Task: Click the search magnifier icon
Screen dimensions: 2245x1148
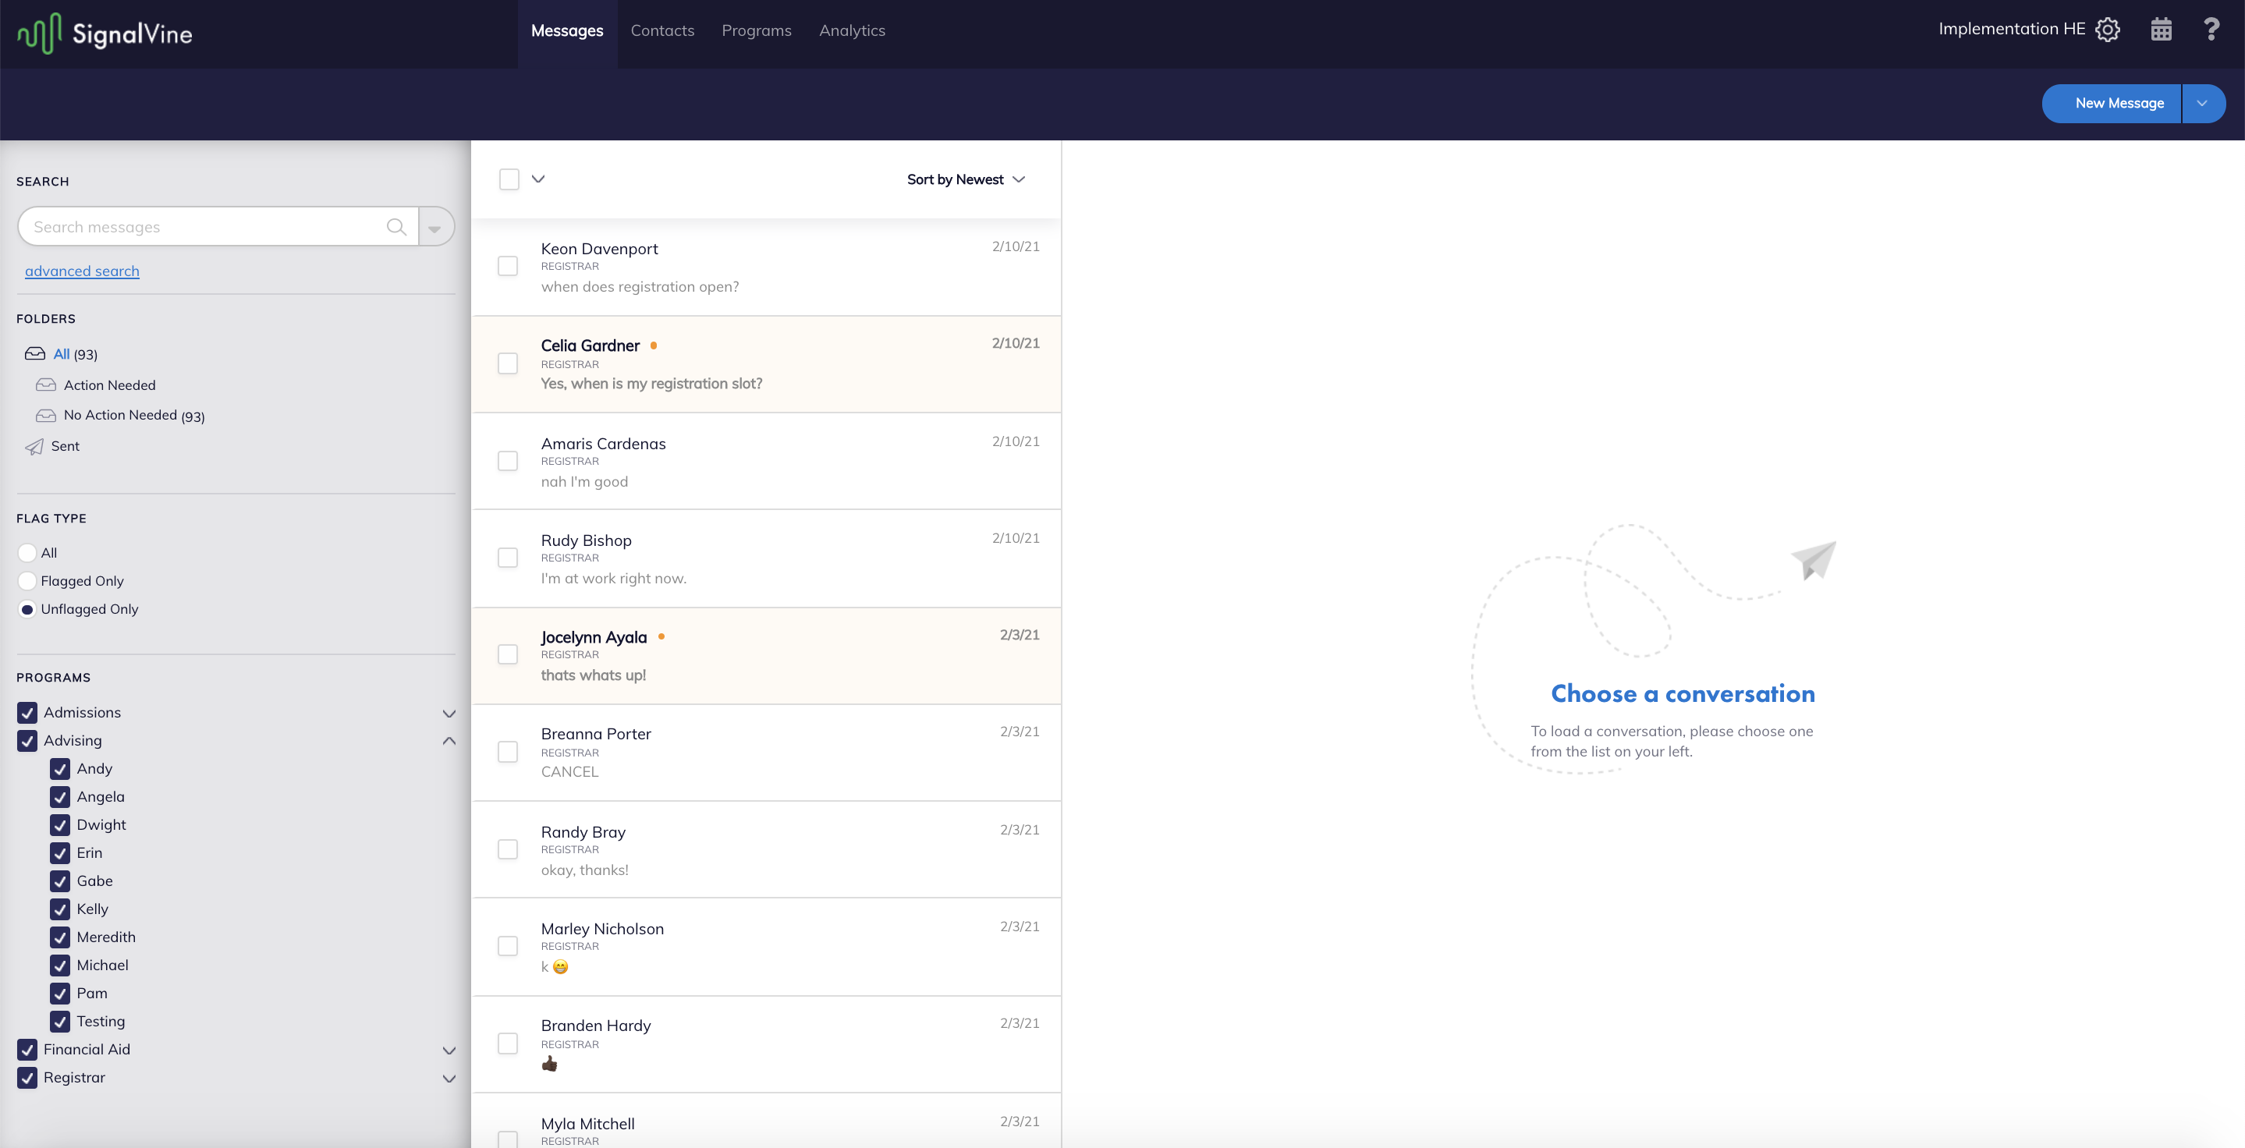Action: (396, 226)
